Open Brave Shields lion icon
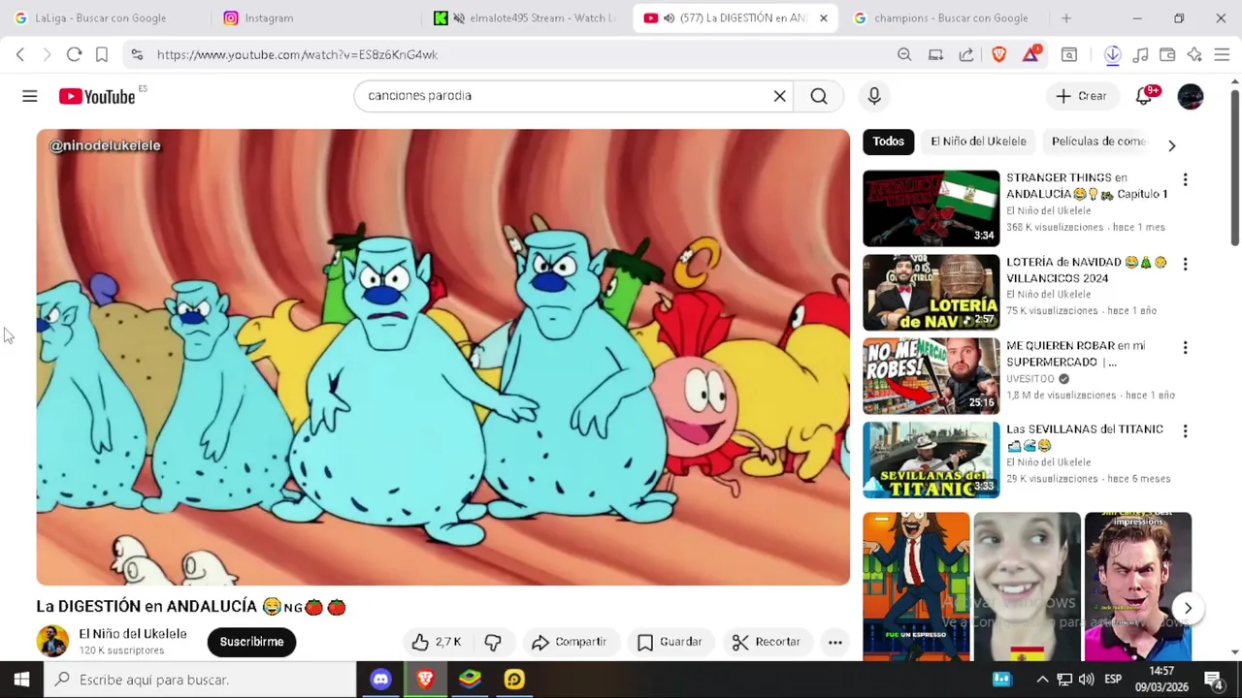Screen dimensions: 1242x698 pyautogui.click(x=999, y=54)
